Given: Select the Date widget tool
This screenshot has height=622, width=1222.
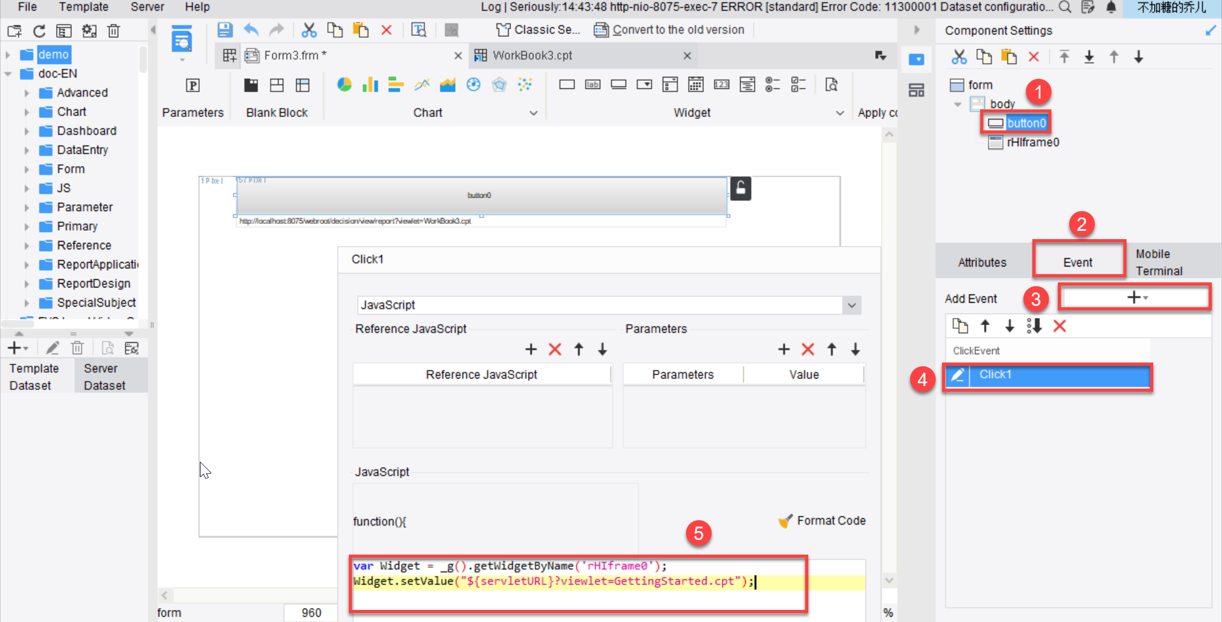Looking at the screenshot, I should 696,85.
